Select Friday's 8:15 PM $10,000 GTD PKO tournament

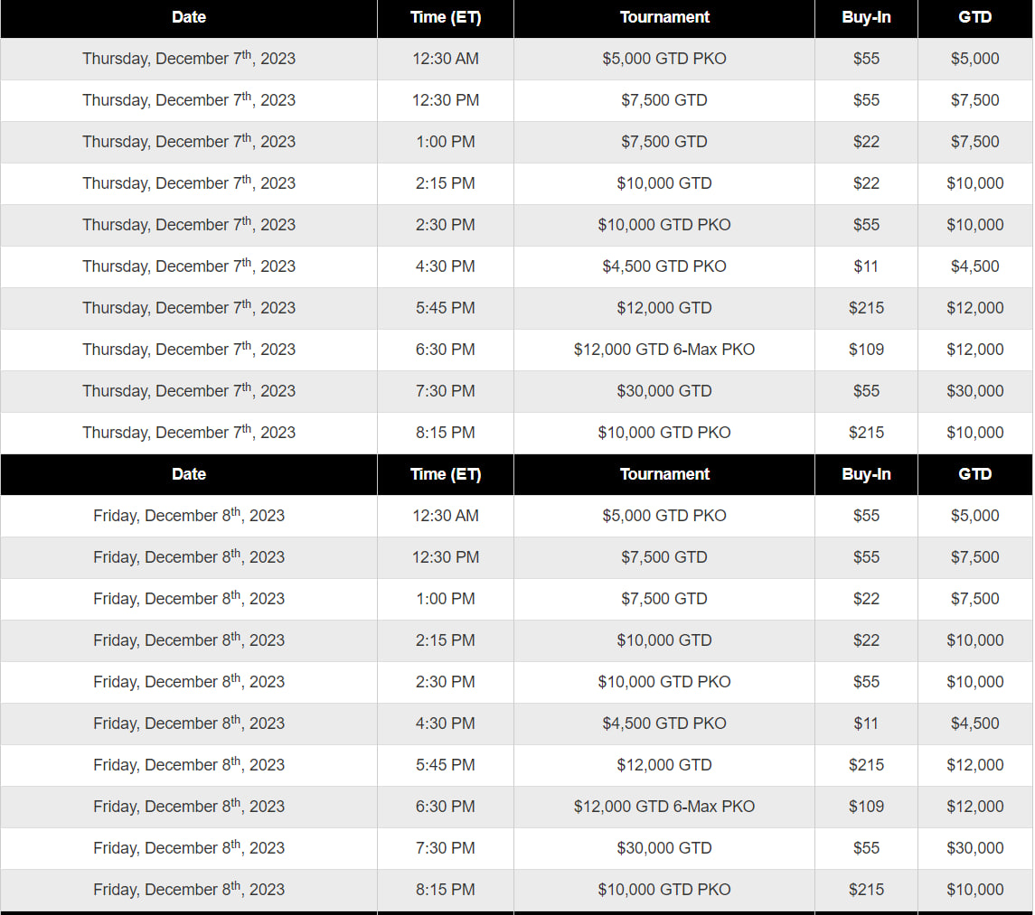tap(664, 890)
